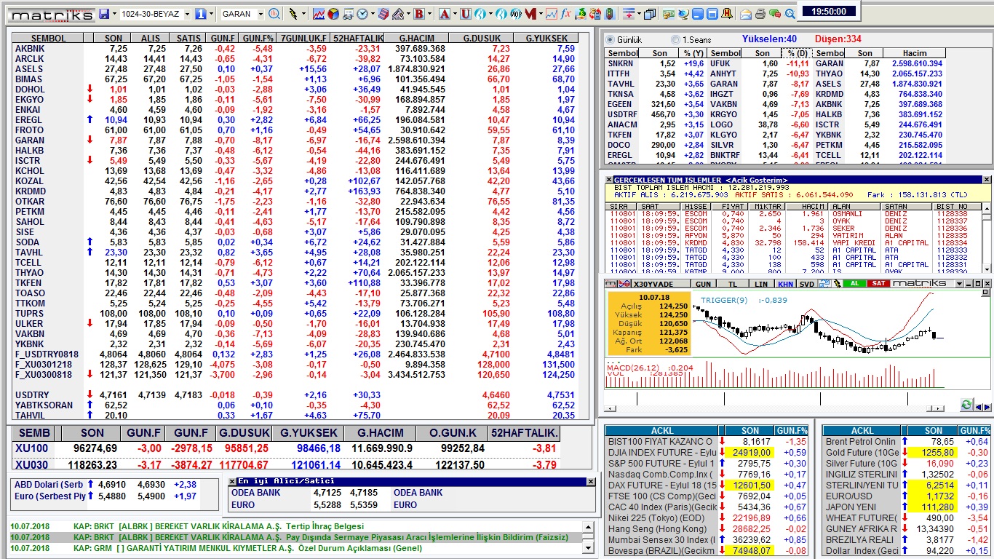This screenshot has width=994, height=559.
Task: Expand the arrow beside the M icon
Action: 541,14
